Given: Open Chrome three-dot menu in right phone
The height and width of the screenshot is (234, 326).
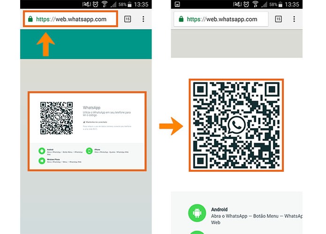Looking at the screenshot, I should [294, 19].
